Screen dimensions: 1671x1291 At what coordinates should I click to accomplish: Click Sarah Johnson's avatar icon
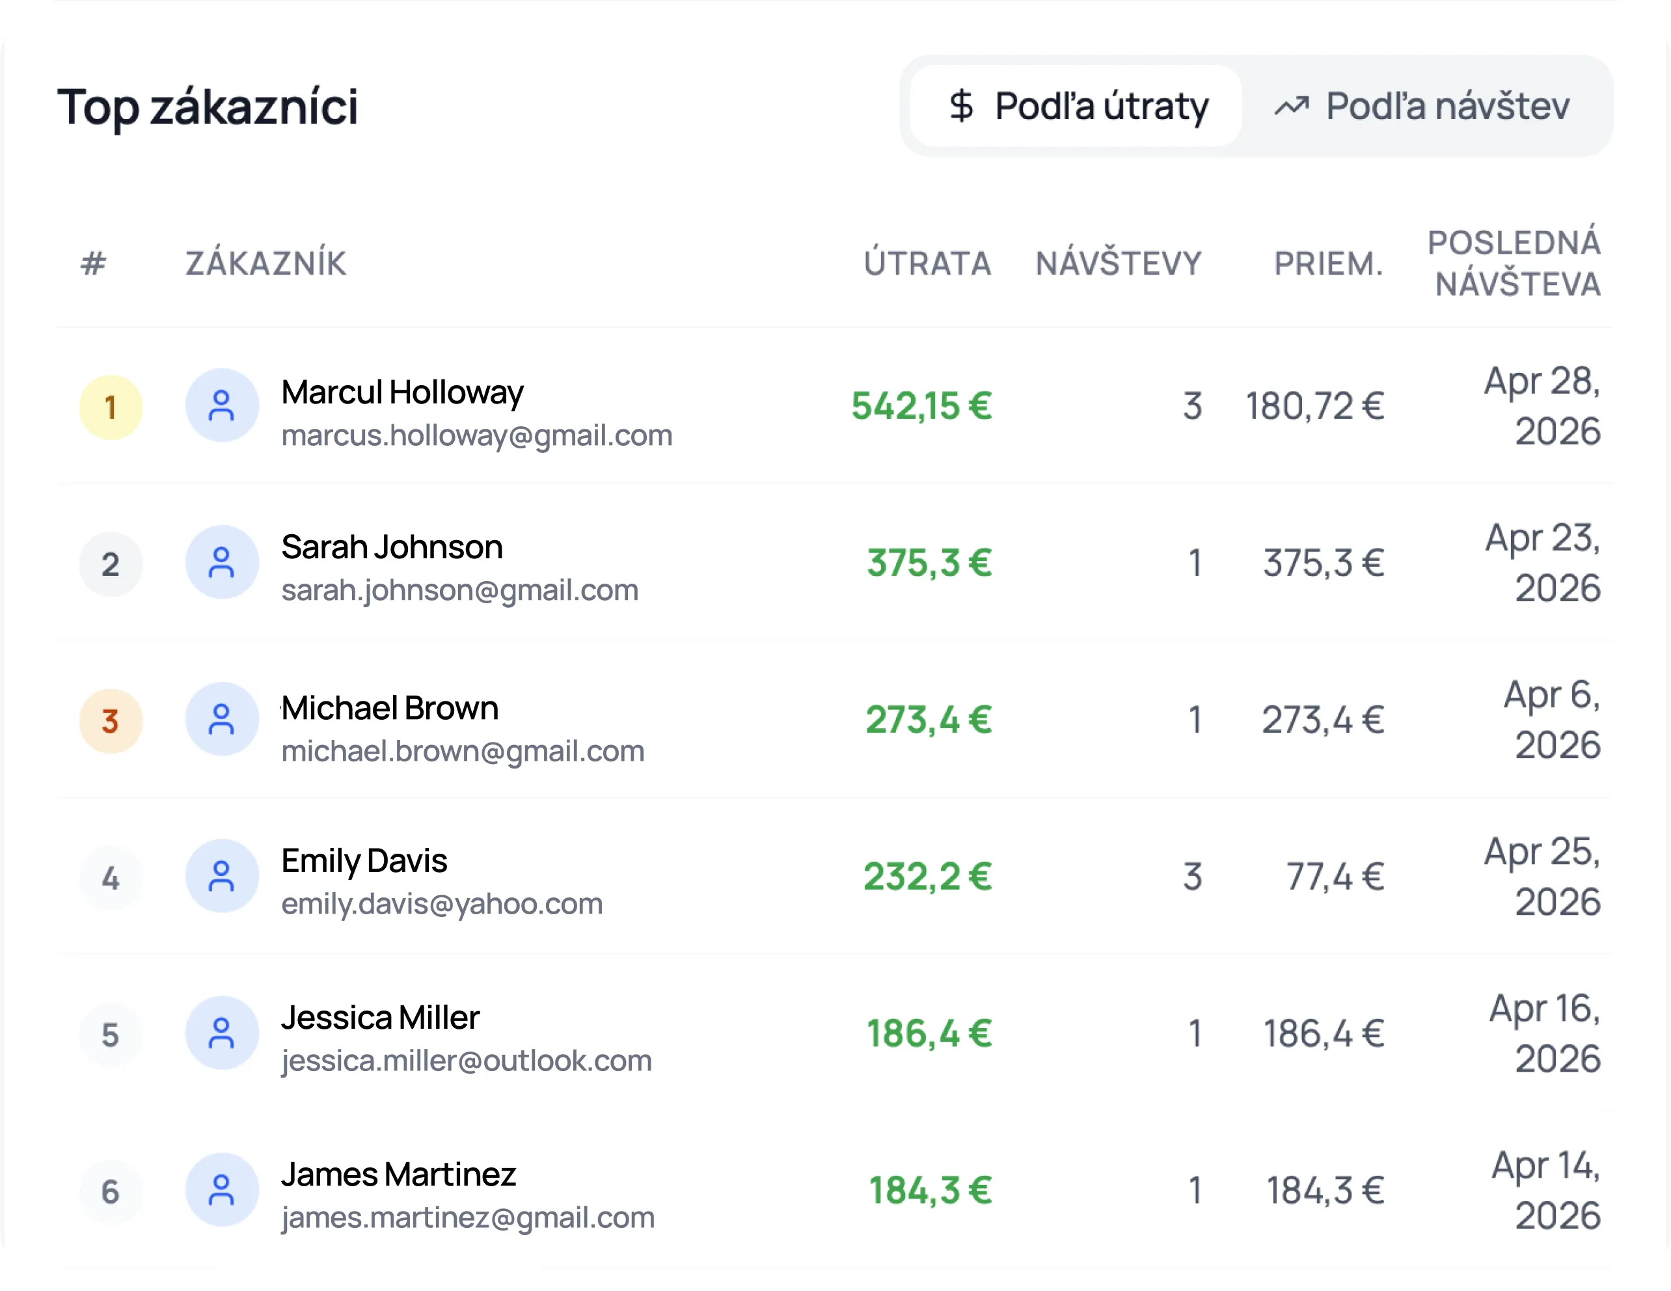(x=222, y=562)
